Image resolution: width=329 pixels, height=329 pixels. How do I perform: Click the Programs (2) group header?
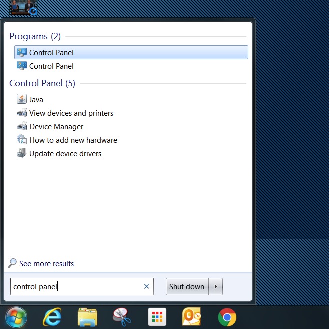pos(35,36)
